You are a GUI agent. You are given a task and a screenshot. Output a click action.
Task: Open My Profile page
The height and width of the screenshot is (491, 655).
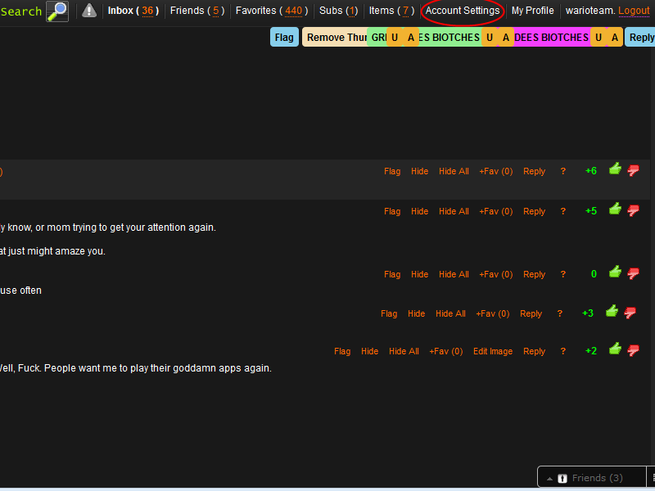pos(532,11)
